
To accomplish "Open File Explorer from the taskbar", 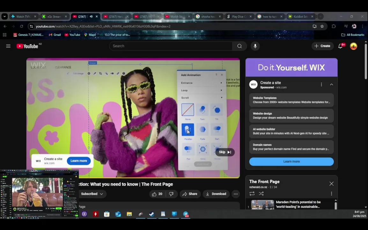I will point(129,214).
